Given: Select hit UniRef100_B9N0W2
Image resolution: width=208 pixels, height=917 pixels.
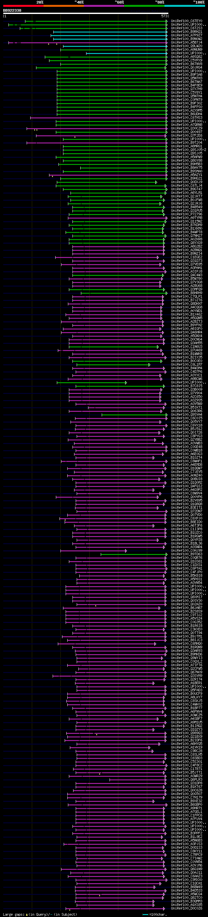Looking at the screenshot, I should coord(187,39).
